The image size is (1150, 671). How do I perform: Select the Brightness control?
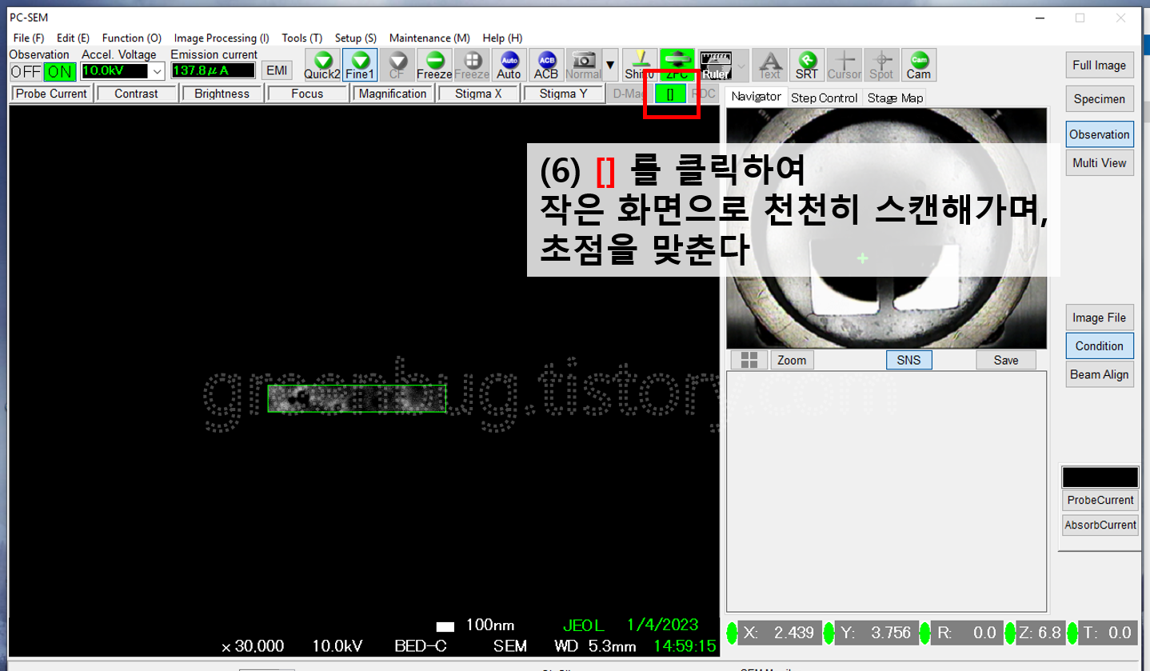click(x=222, y=94)
